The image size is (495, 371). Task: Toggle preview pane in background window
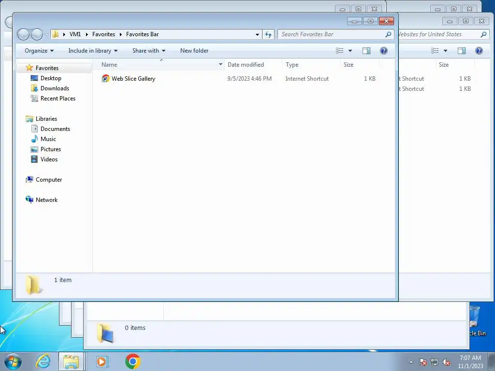(462, 51)
